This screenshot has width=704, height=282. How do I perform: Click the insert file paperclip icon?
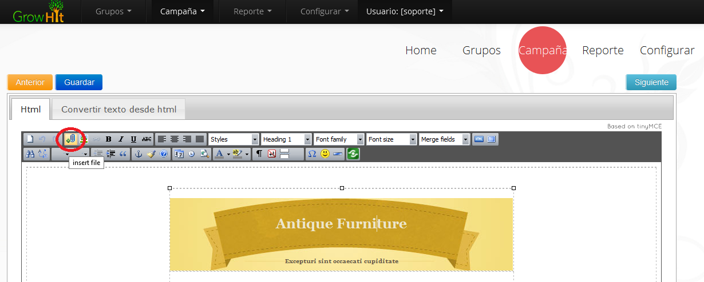pos(70,139)
